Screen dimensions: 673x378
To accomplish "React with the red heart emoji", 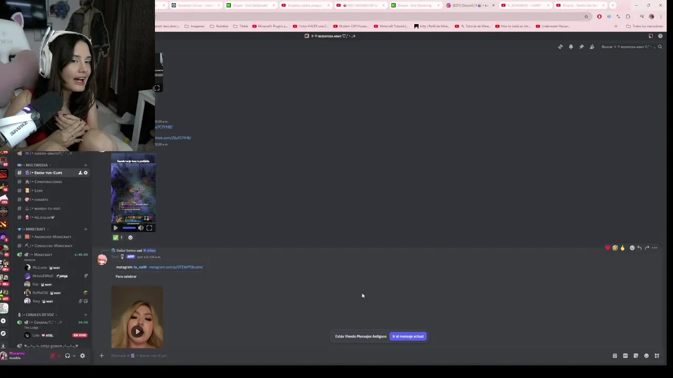I will (608, 248).
